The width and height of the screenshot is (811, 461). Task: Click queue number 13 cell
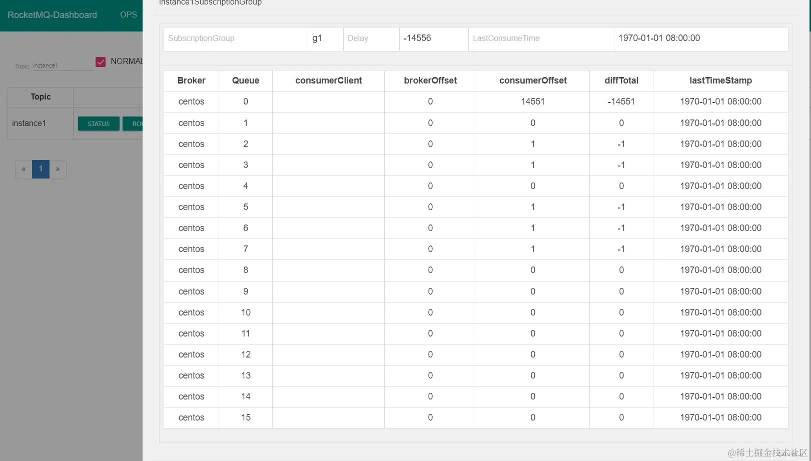pyautogui.click(x=246, y=375)
